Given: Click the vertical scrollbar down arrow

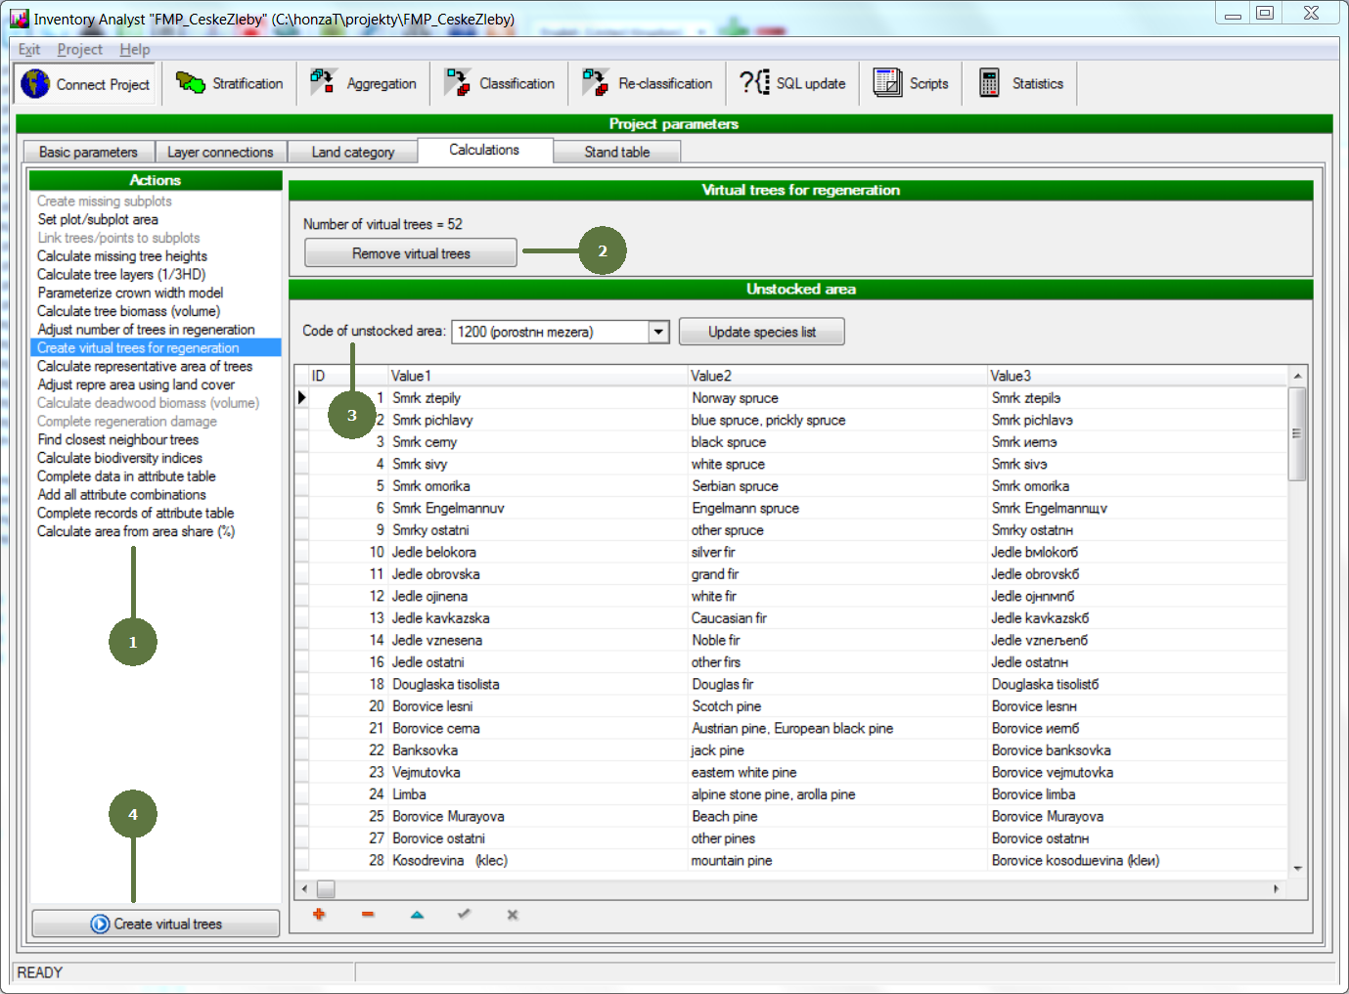Looking at the screenshot, I should (1297, 868).
